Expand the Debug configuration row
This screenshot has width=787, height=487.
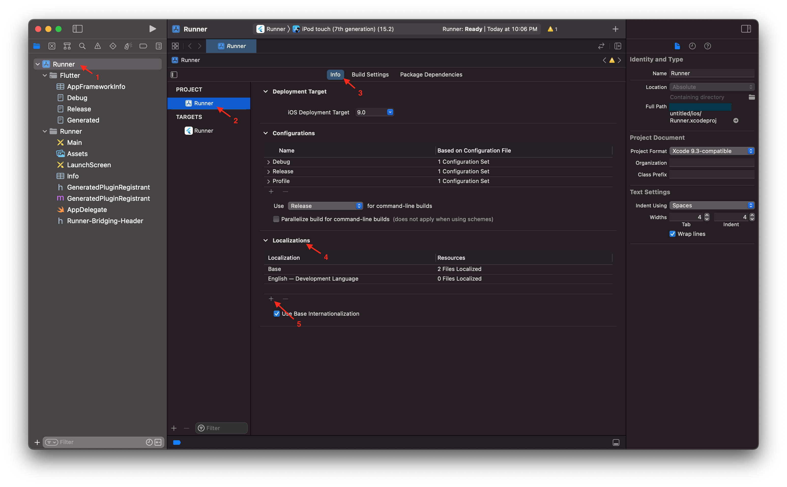pyautogui.click(x=268, y=162)
